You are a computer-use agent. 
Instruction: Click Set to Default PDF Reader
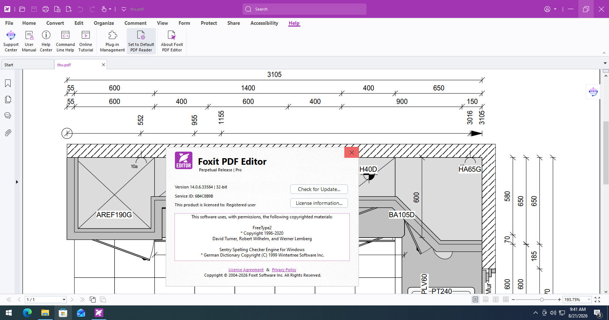click(141, 41)
